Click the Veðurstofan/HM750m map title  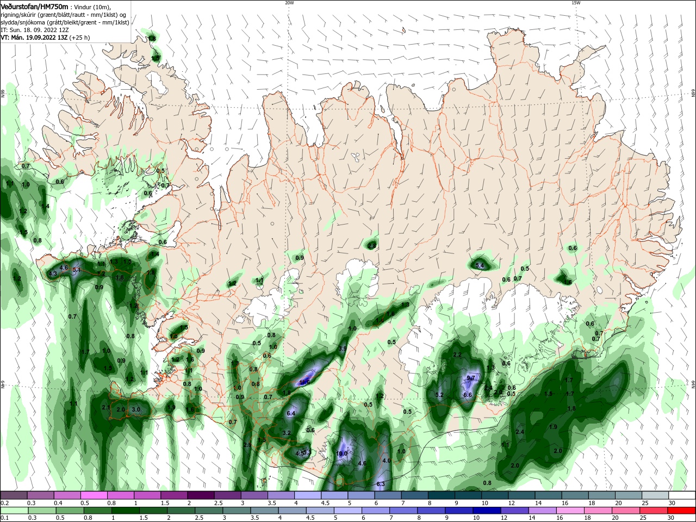[34, 6]
